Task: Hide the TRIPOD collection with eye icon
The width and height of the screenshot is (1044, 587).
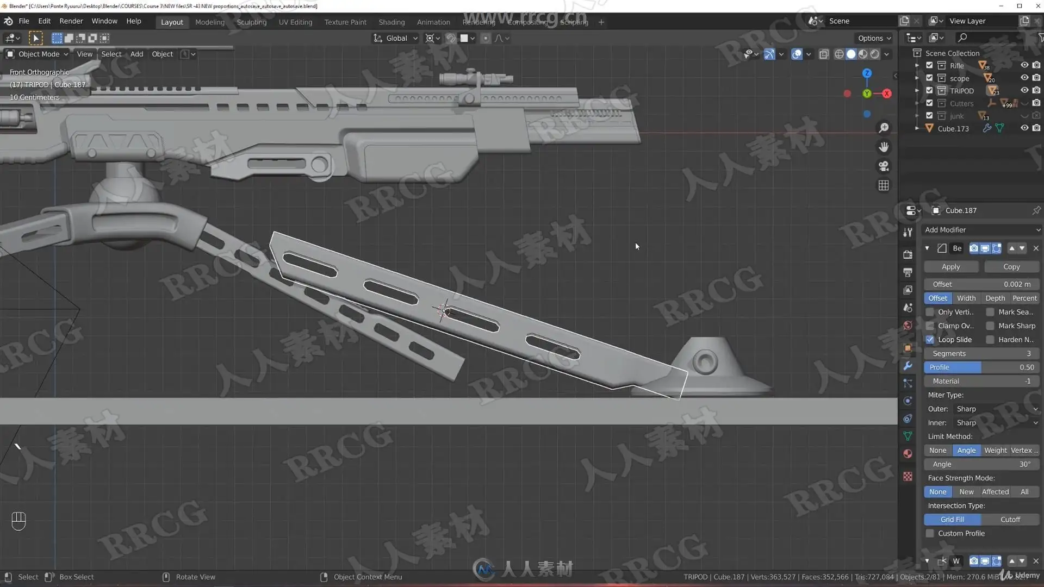Action: coord(1024,90)
